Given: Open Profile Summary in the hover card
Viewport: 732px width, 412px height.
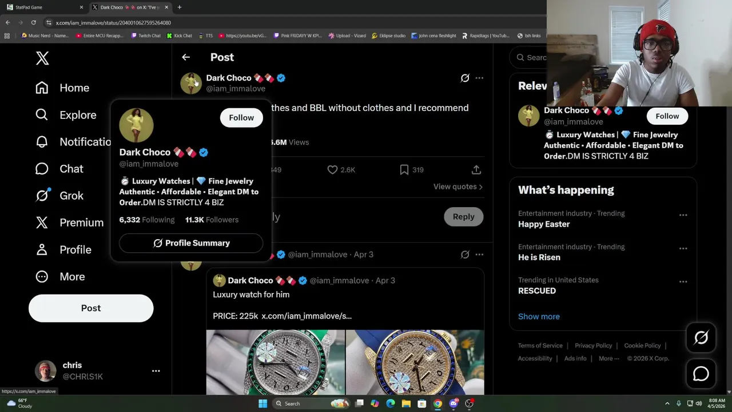Looking at the screenshot, I should pos(191,243).
